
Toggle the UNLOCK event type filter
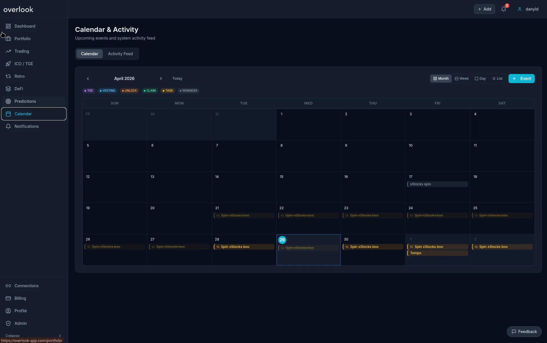click(130, 91)
